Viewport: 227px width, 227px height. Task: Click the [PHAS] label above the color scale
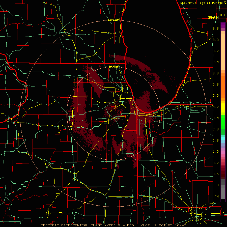[x=213, y=17]
